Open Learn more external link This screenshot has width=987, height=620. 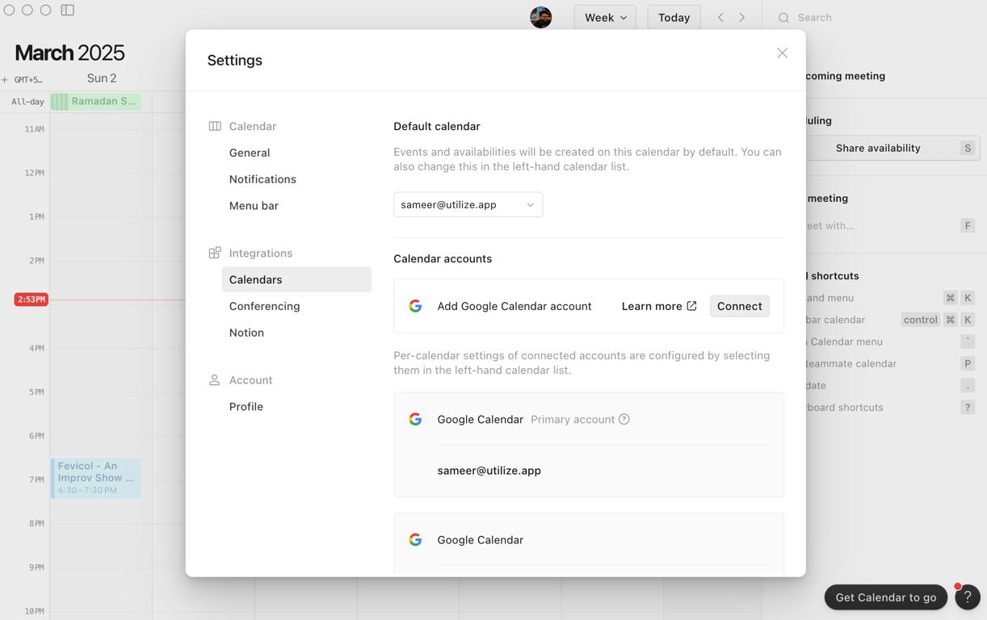[x=658, y=306]
